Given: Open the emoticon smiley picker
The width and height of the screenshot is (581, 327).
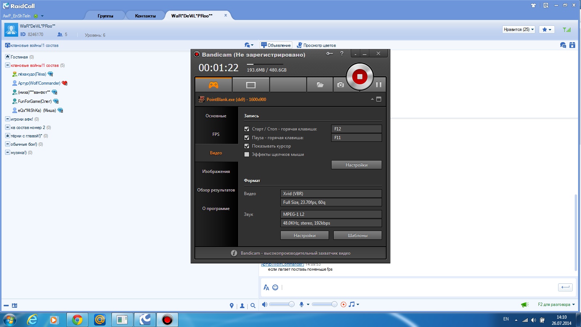Looking at the screenshot, I should (275, 287).
